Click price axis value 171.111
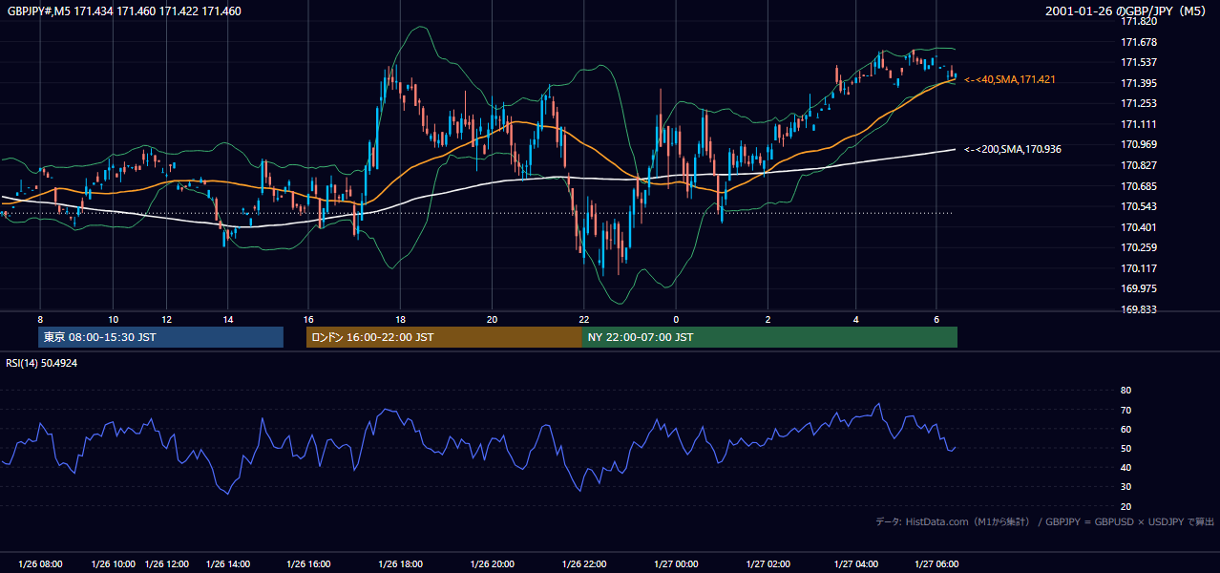The width and height of the screenshot is (1220, 573). (x=1139, y=124)
